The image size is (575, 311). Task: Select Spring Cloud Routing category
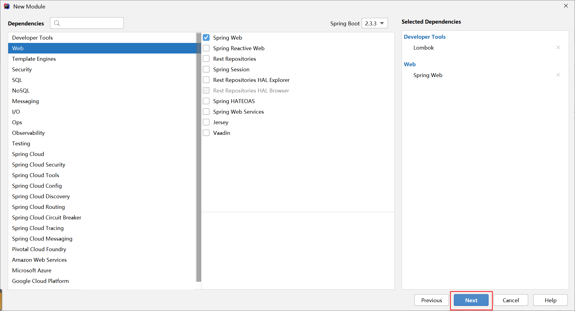102,207
